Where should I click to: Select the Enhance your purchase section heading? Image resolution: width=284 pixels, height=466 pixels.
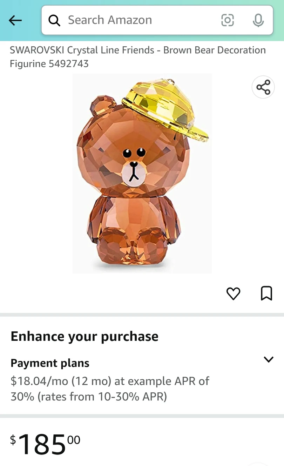click(x=84, y=336)
